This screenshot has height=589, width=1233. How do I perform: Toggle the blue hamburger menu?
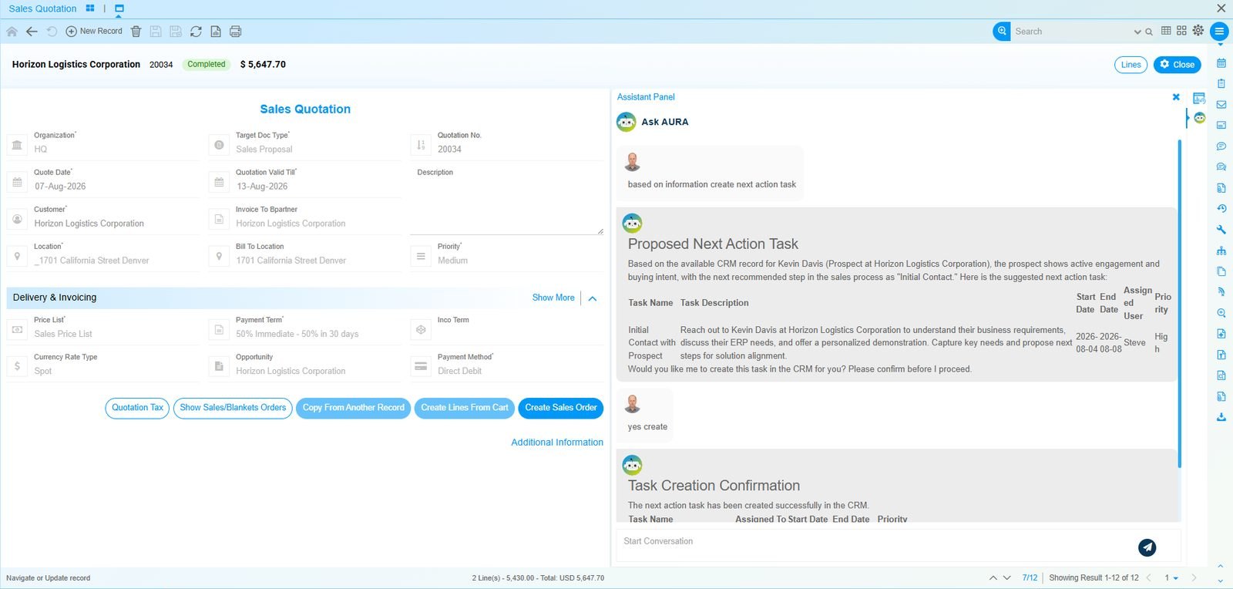point(1219,32)
